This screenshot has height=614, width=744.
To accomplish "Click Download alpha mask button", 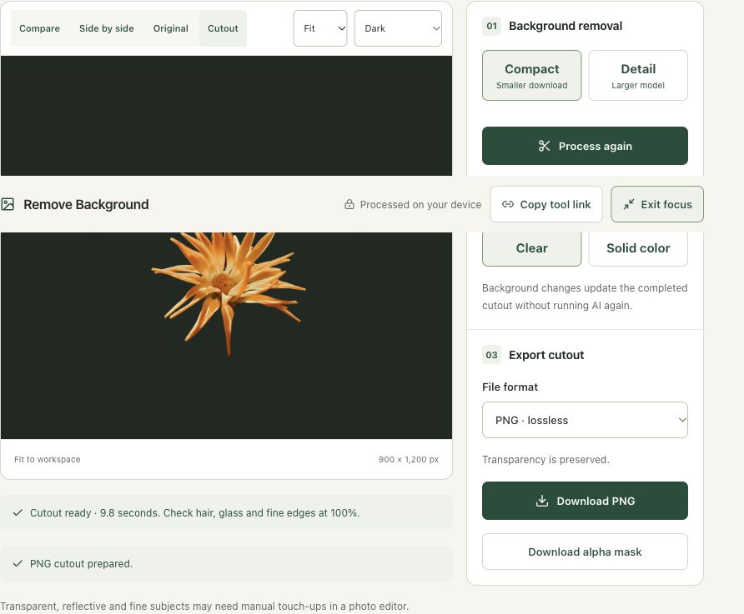I will [585, 552].
